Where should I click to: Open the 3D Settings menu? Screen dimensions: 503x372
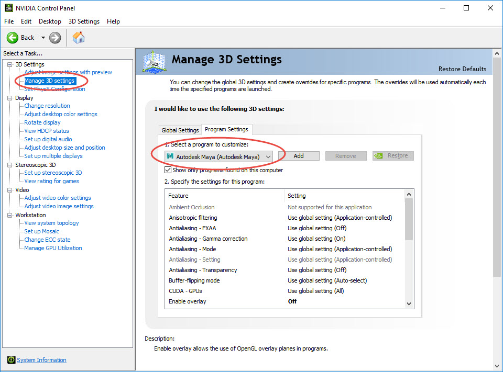click(84, 21)
